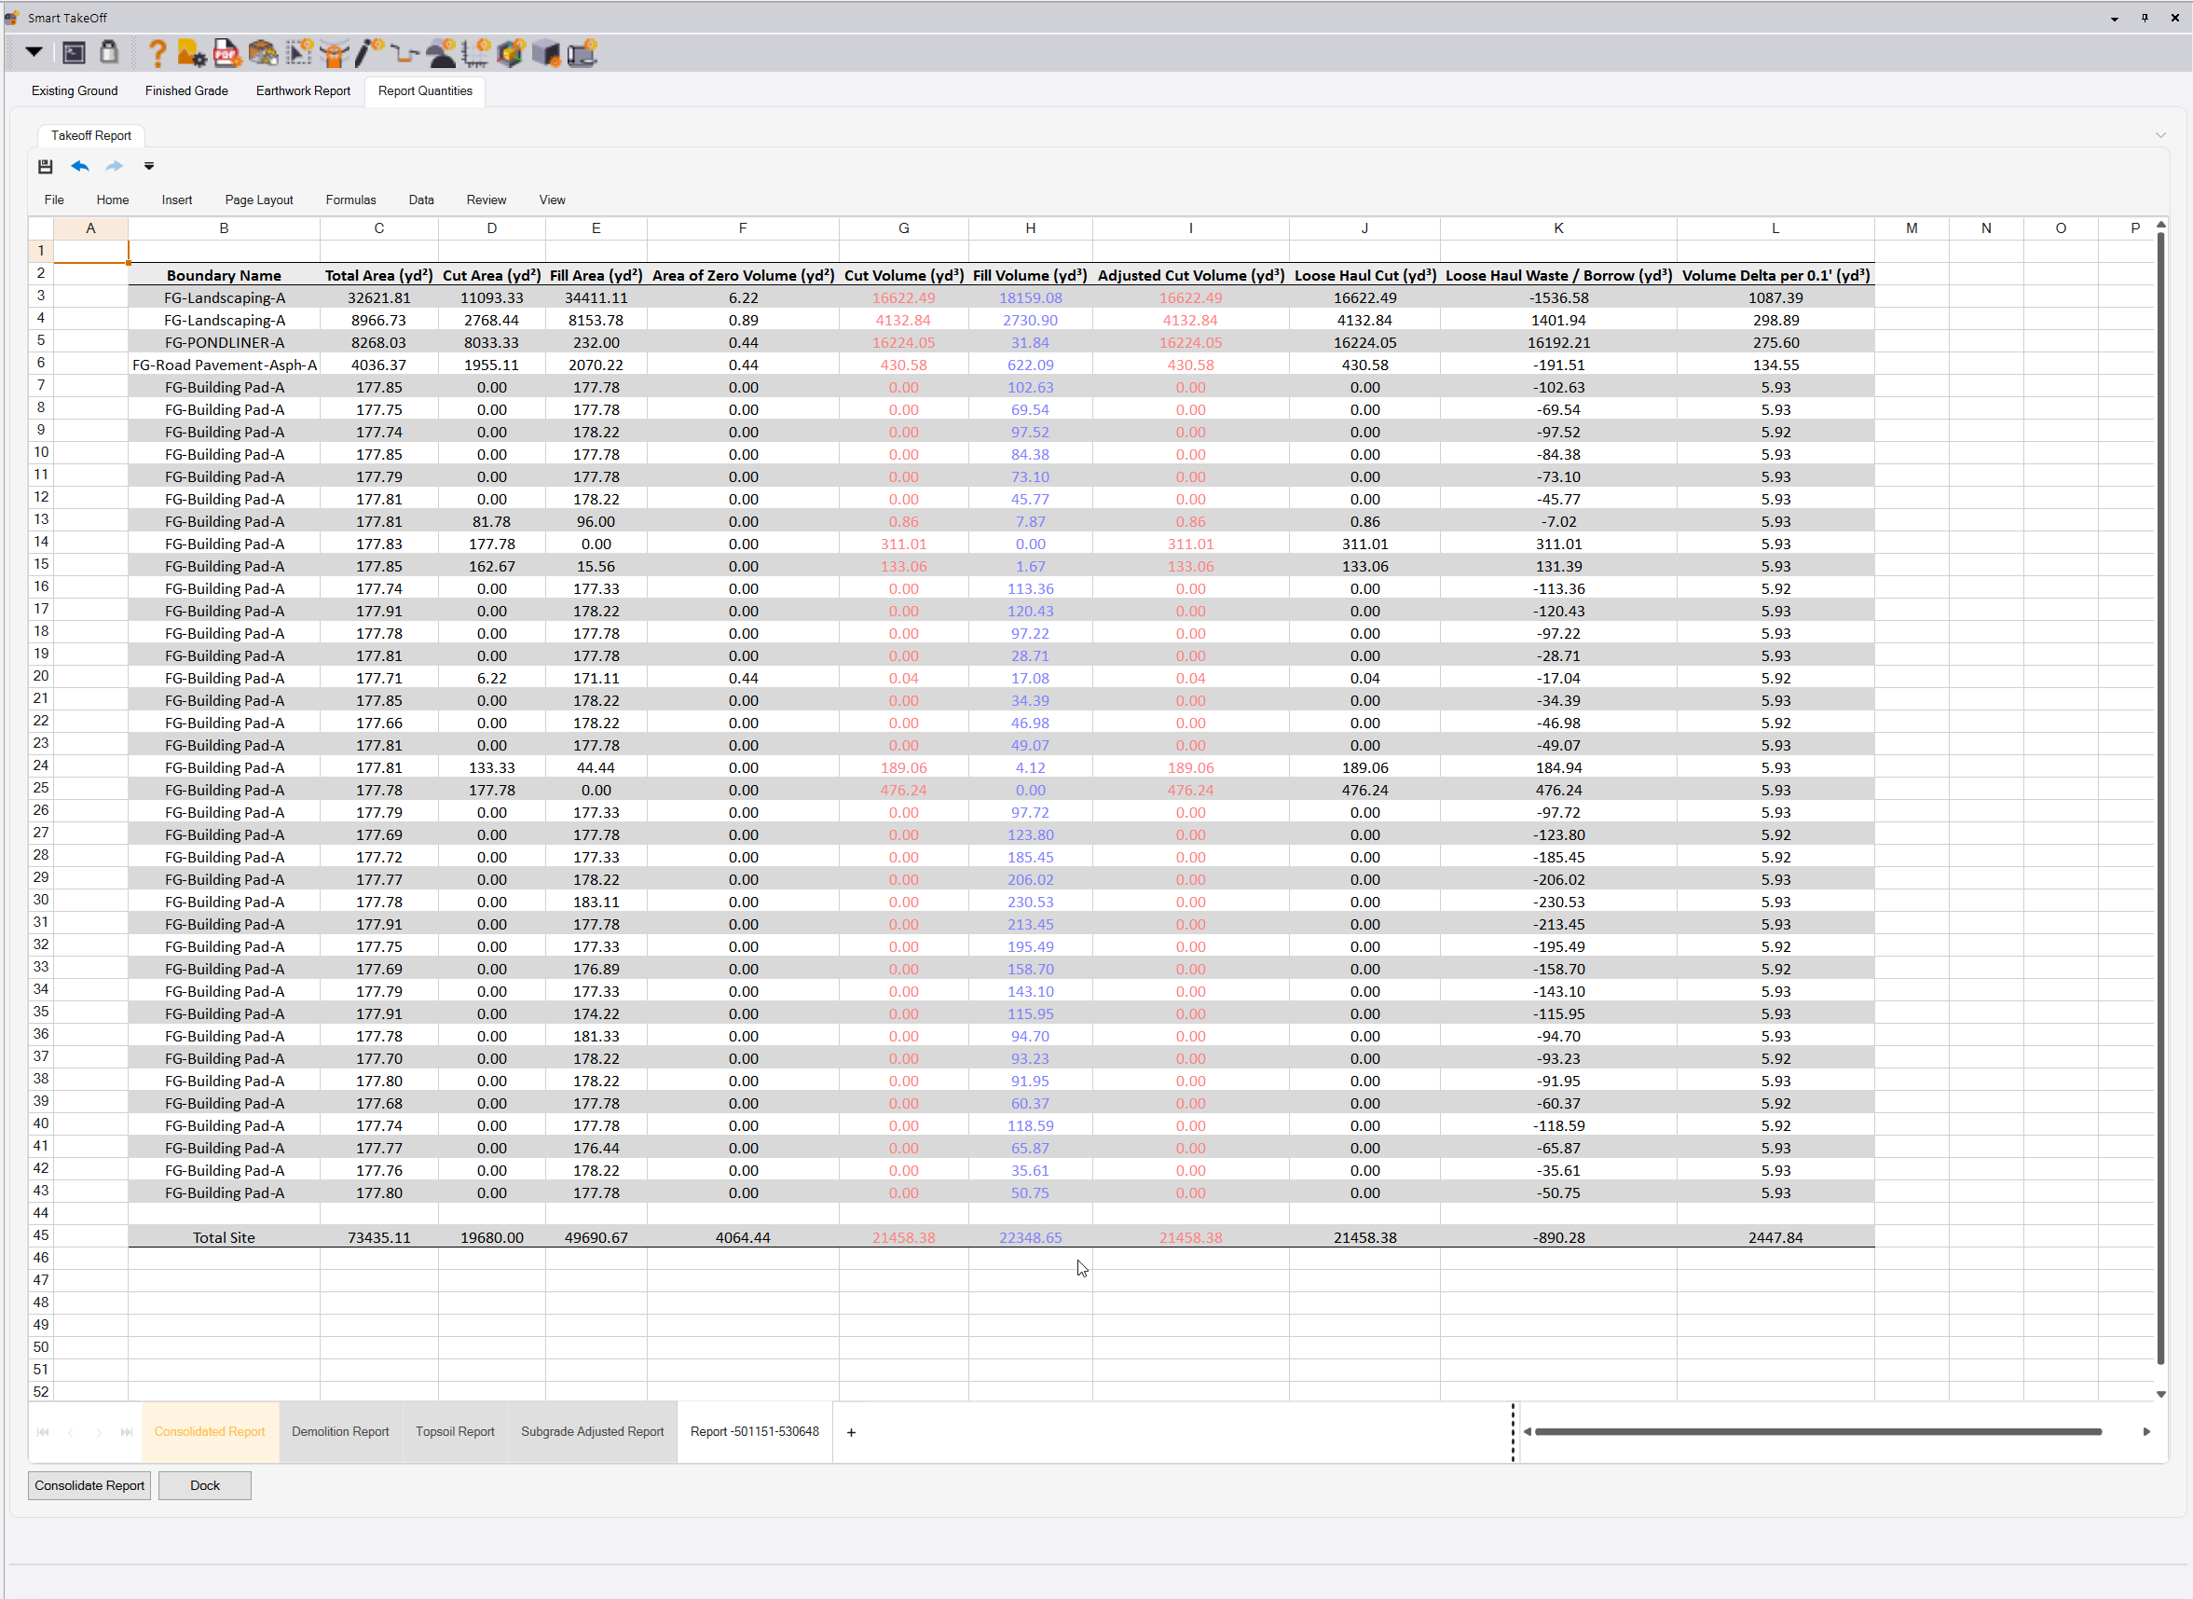Image resolution: width=2193 pixels, height=1599 pixels.
Task: Click the orange question mark help icon
Action: point(158,53)
